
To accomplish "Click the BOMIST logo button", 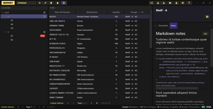I will click(8, 3).
